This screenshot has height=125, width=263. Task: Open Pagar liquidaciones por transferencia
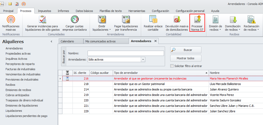126,23
